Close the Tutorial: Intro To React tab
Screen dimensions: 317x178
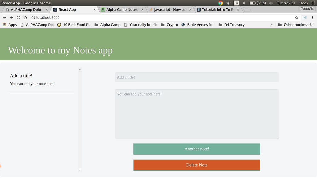[238, 10]
